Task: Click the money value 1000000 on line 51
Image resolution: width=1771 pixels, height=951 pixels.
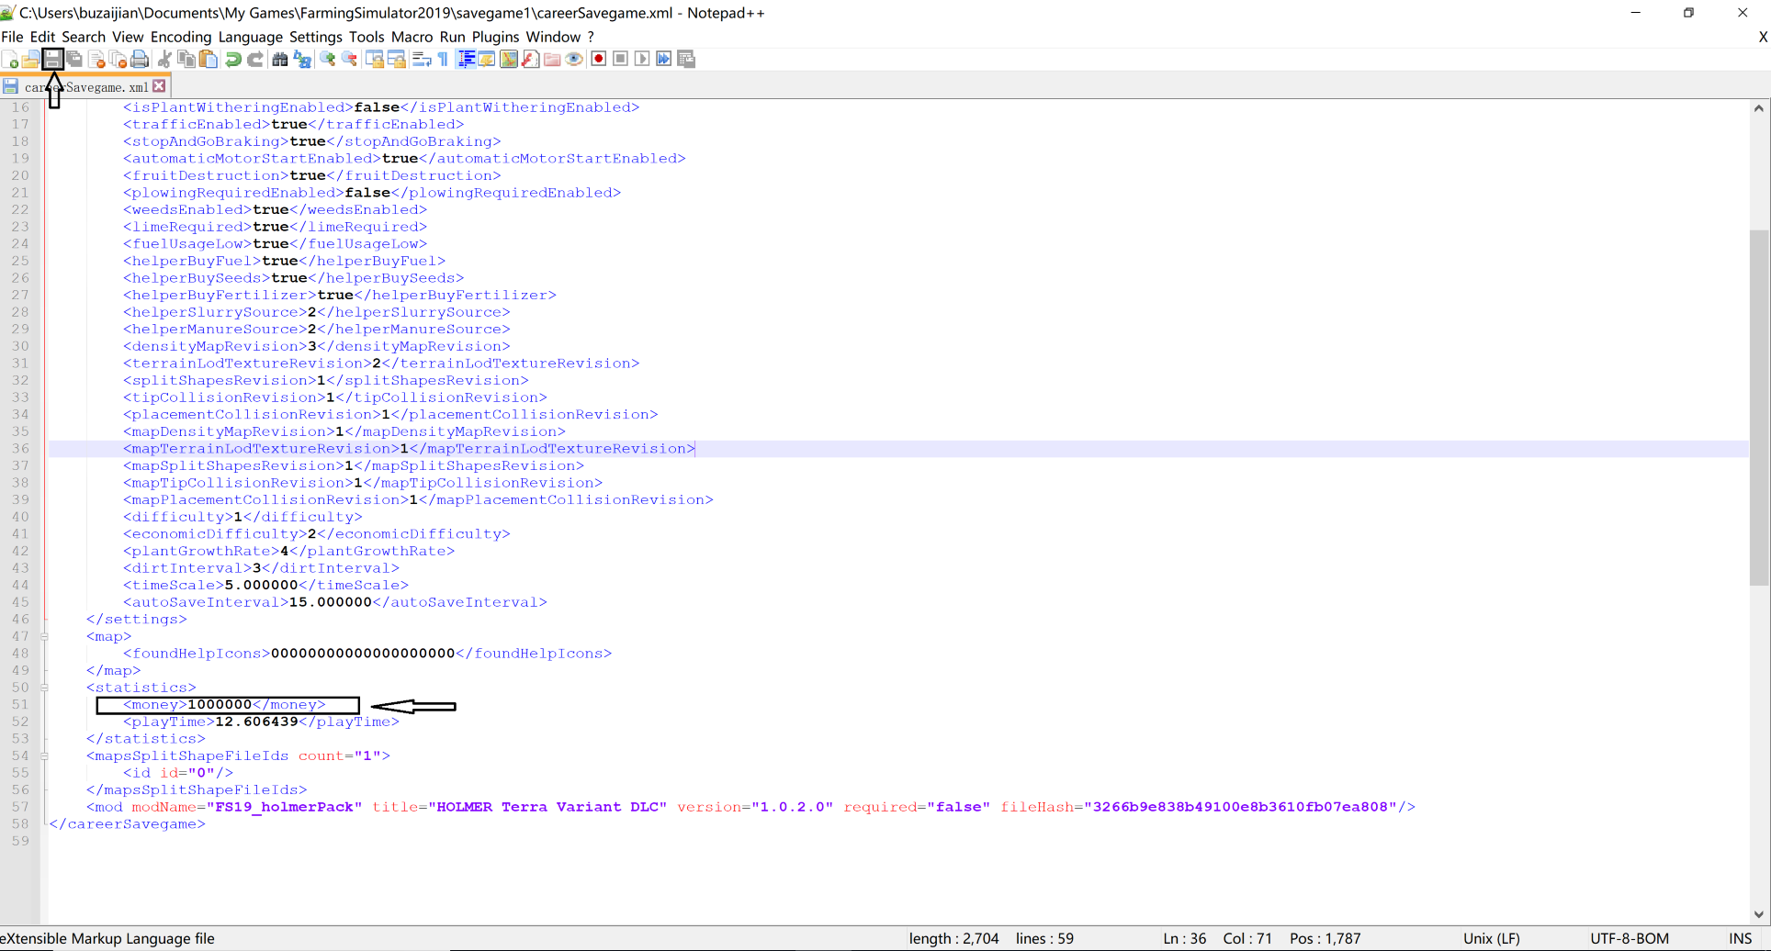Action: [x=220, y=705]
